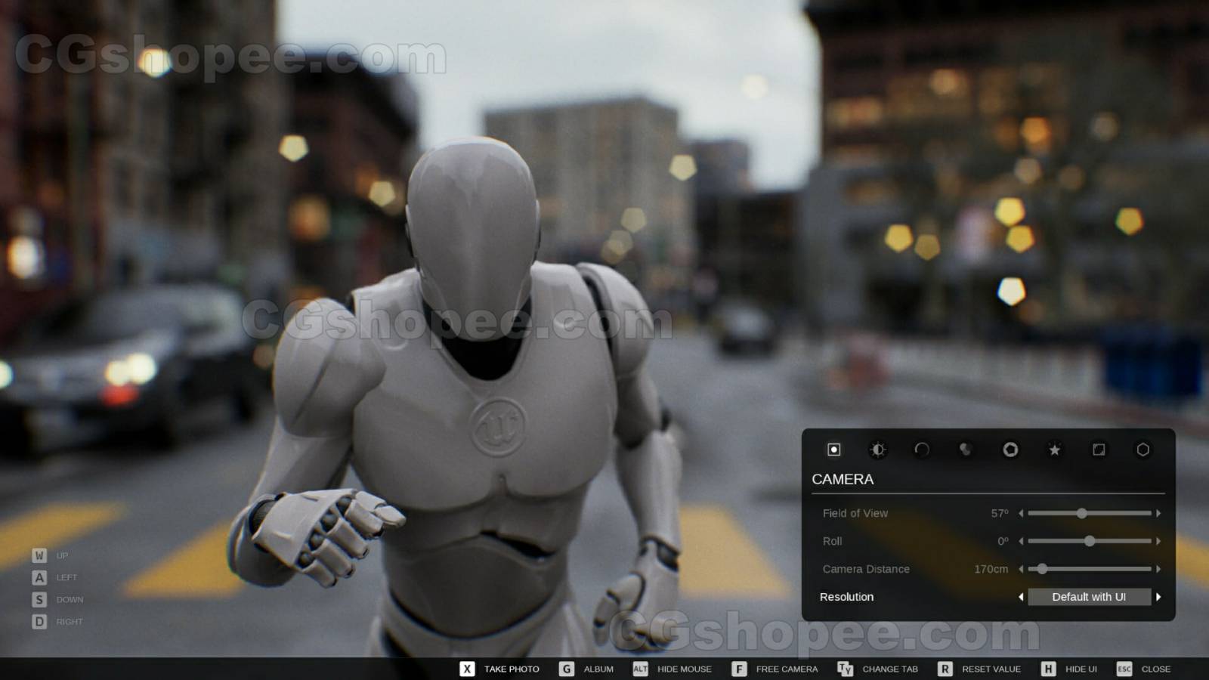
Task: Increase Camera Distance with right arrow
Action: click(x=1158, y=569)
